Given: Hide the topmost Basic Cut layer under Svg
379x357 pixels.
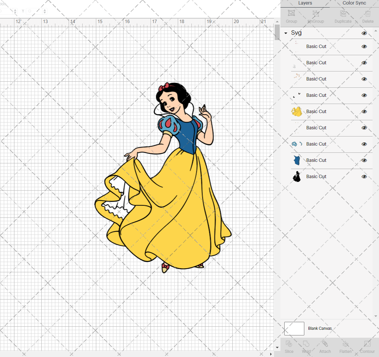Looking at the screenshot, I should click(364, 47).
